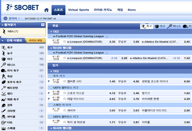
Task: Select 축구 soccer icon in left sidebar
Action: [4, 47]
